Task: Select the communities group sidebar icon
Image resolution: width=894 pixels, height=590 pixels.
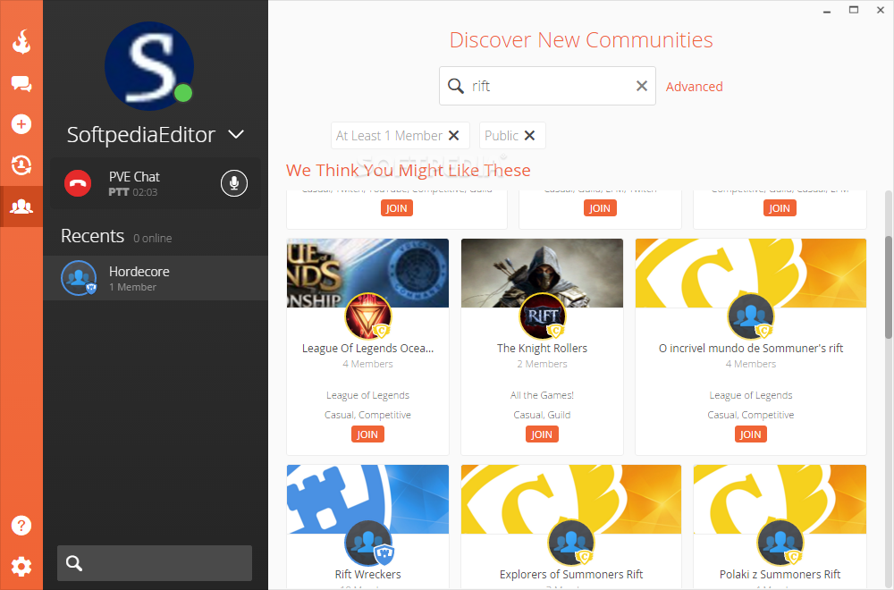Action: coord(21,206)
